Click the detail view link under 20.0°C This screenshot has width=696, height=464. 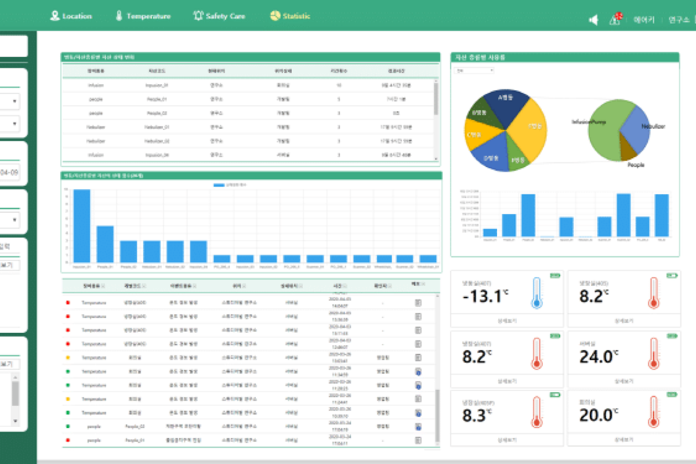623,440
